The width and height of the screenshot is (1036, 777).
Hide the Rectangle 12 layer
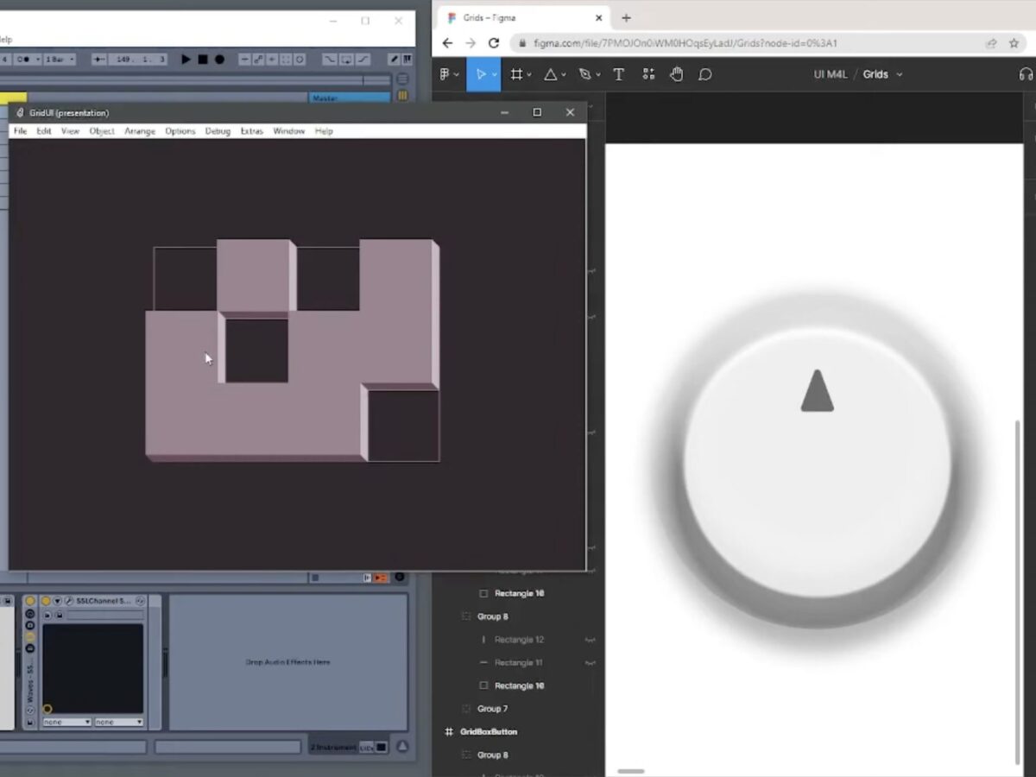591,640
